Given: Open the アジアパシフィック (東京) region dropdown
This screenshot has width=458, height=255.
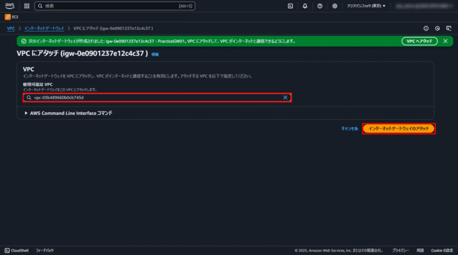Looking at the screenshot, I should click(x=366, y=6).
